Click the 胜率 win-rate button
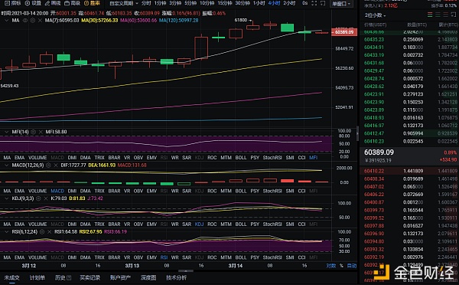 (x=92, y=3)
